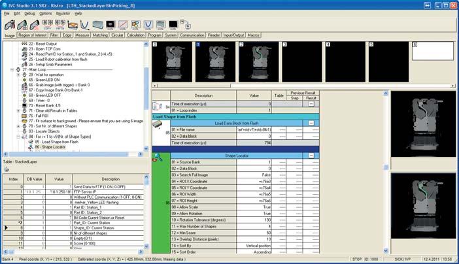459x264 pixels.
Task: Click the right arrow of image bank scrollbar
Action: coord(453,86)
